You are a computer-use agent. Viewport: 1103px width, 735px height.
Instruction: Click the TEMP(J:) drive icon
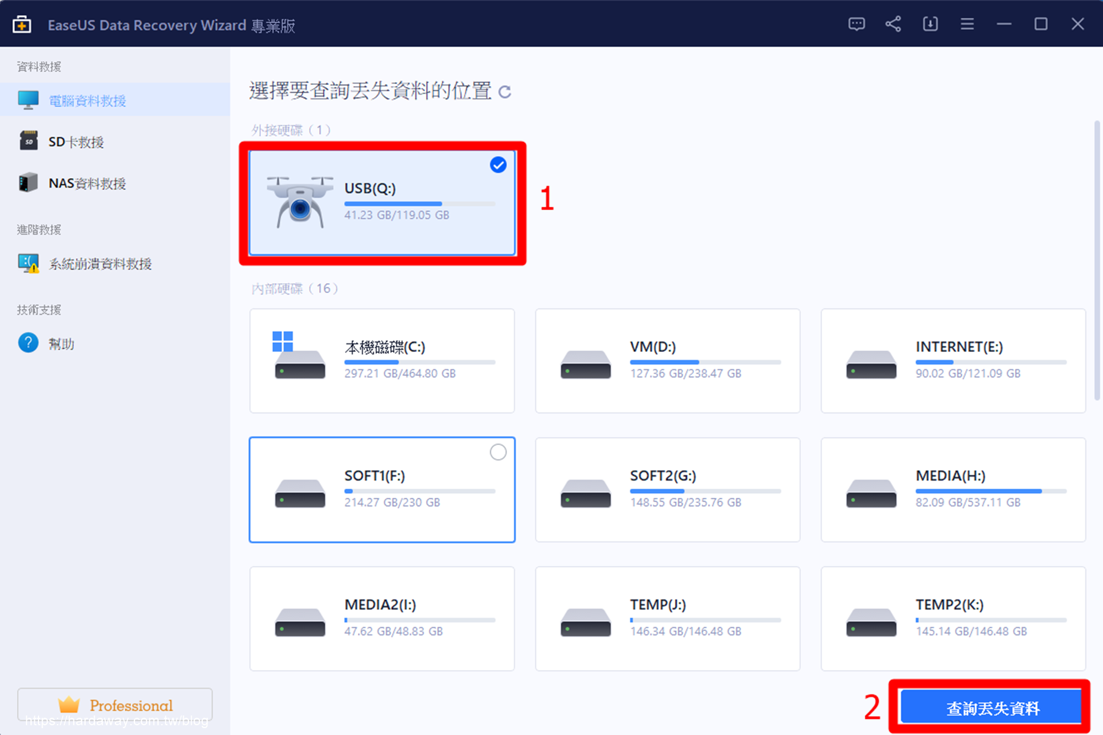[x=585, y=622]
